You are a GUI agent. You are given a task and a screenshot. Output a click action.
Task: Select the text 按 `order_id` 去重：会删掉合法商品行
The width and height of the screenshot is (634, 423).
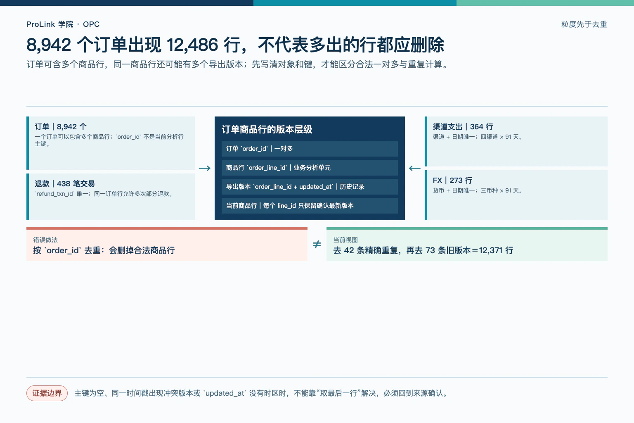[x=104, y=250]
